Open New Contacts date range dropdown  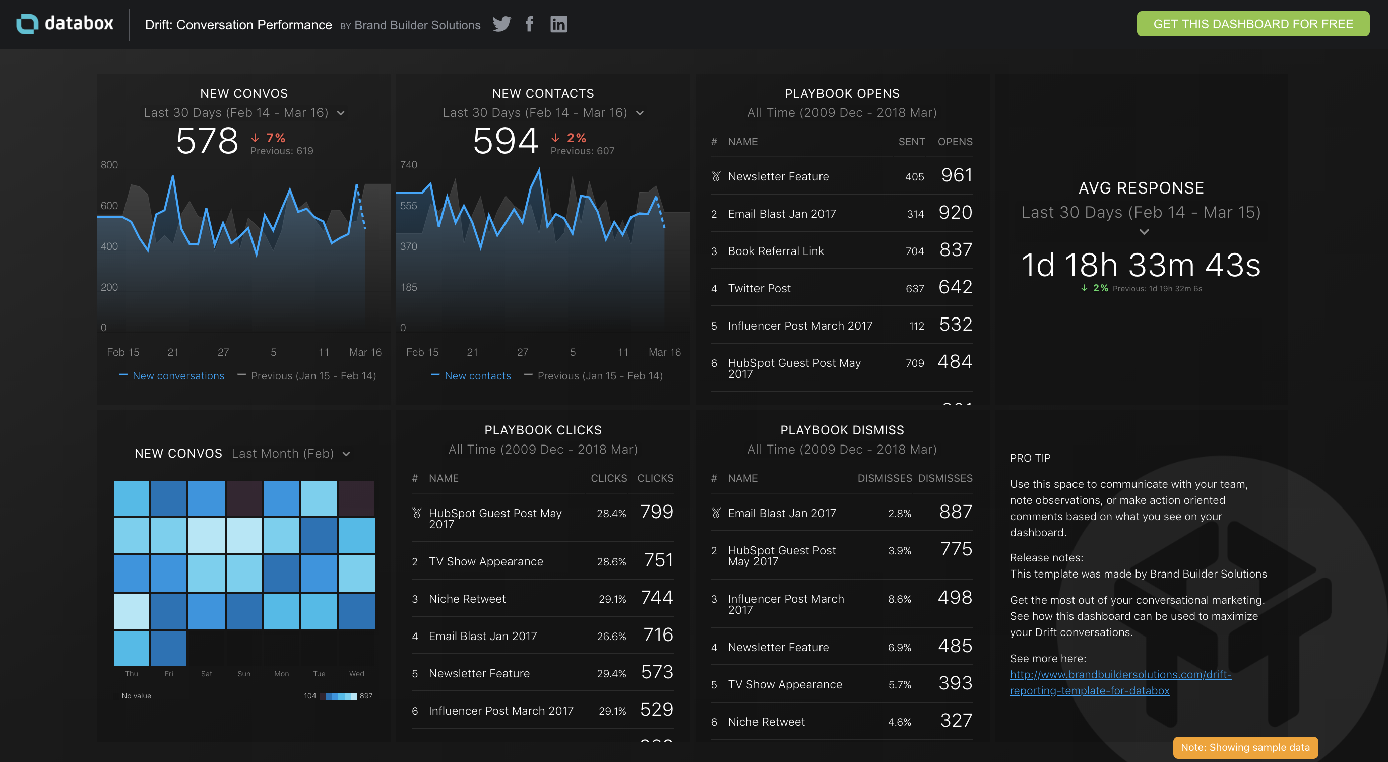click(640, 113)
